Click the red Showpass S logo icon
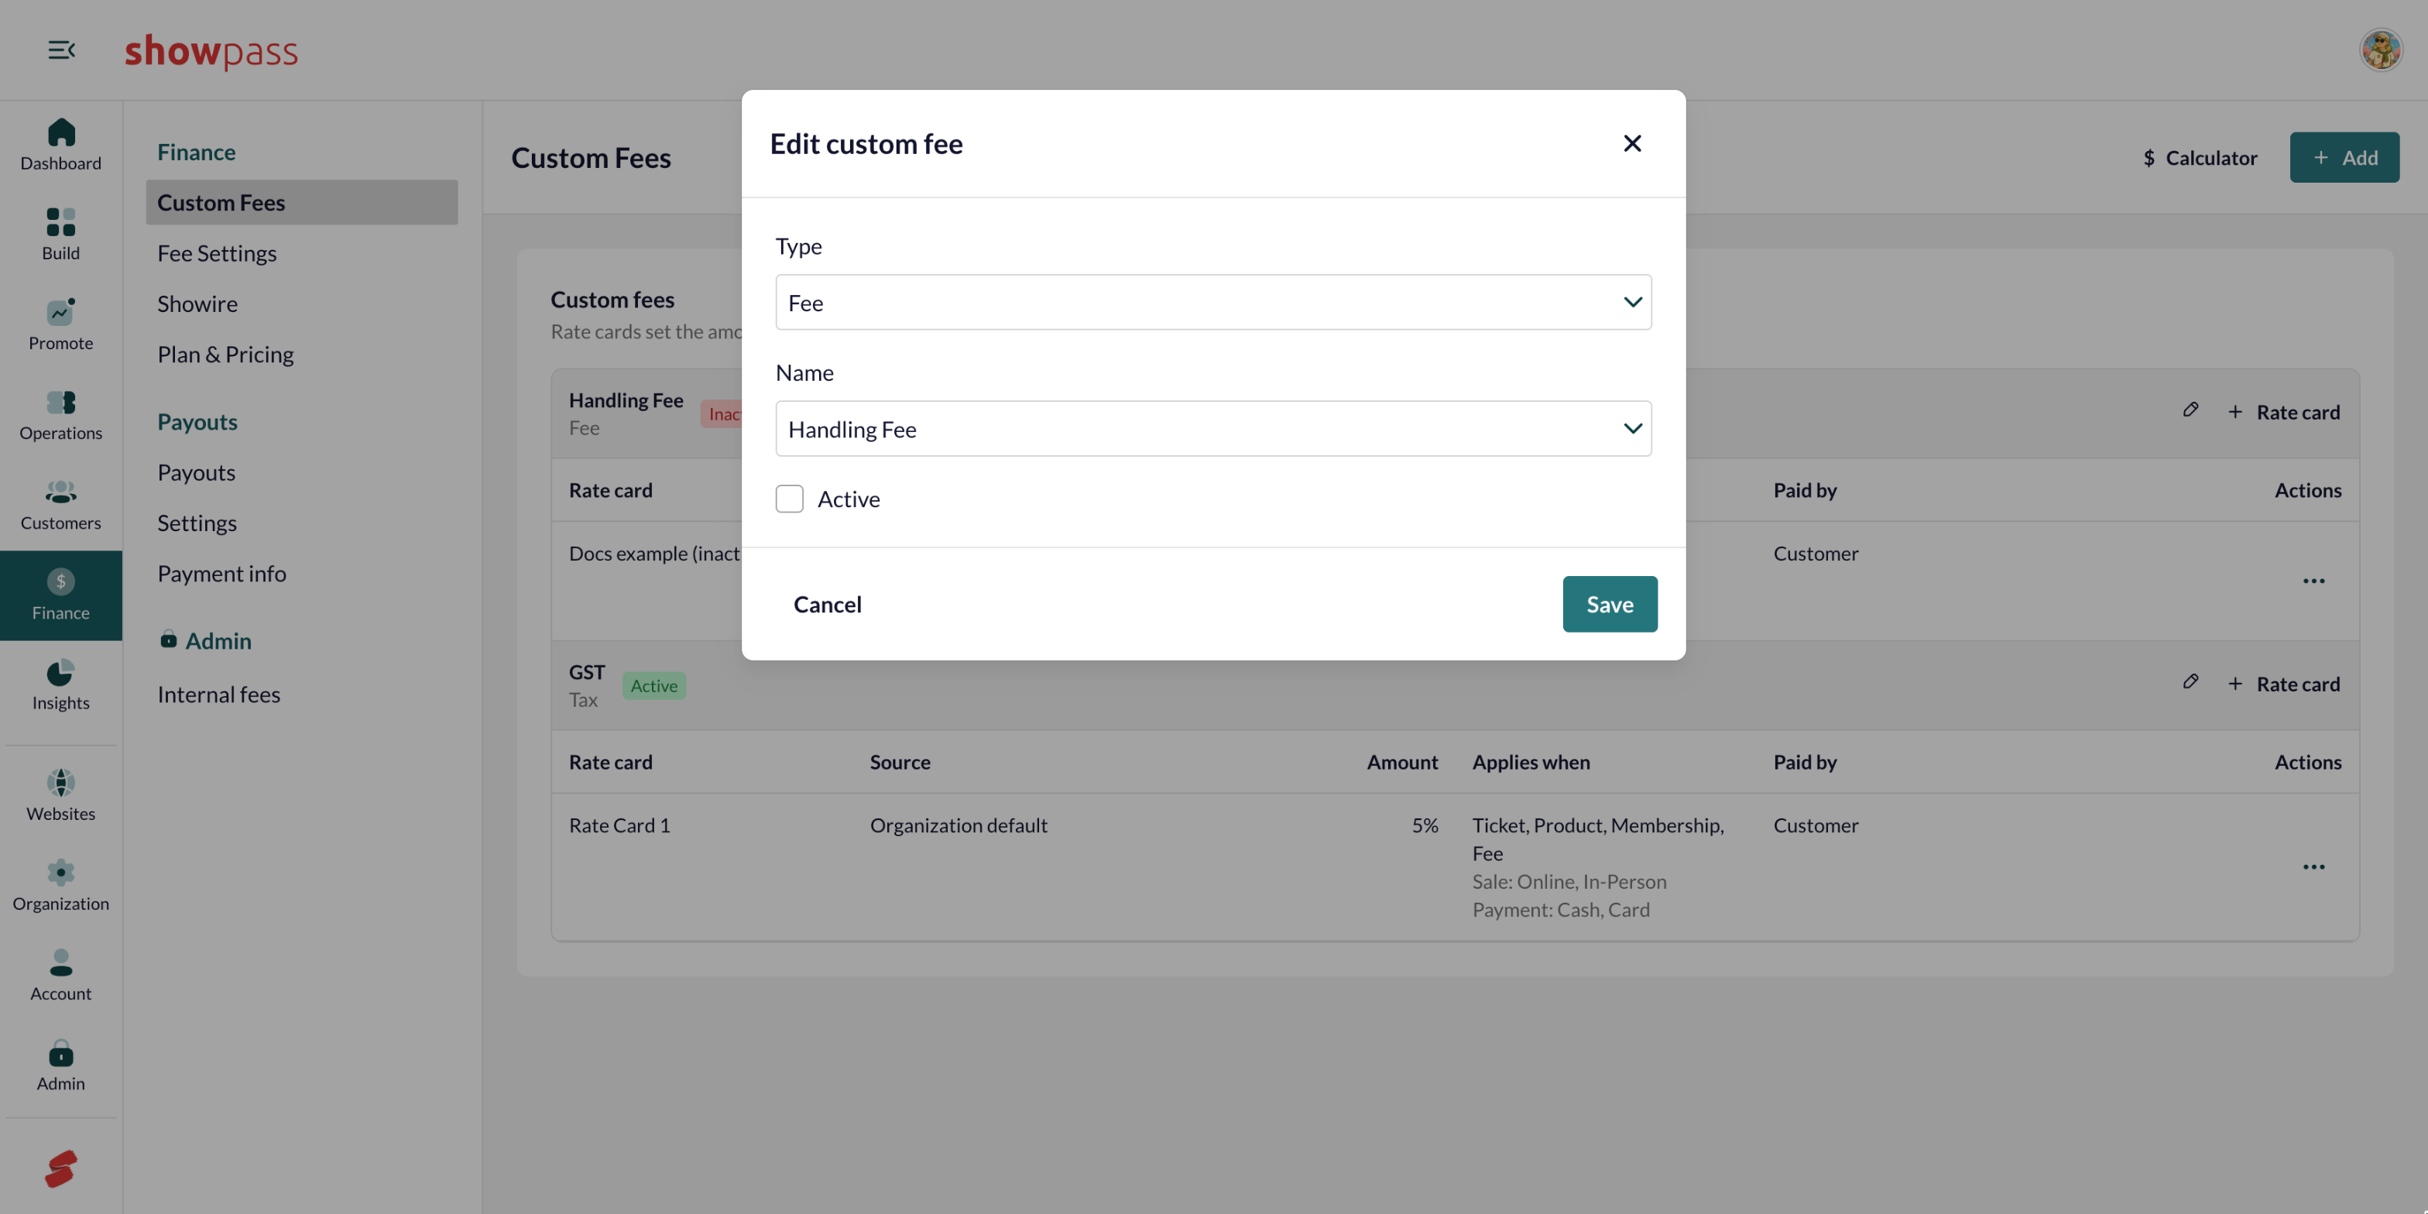2428x1214 pixels. click(x=60, y=1169)
